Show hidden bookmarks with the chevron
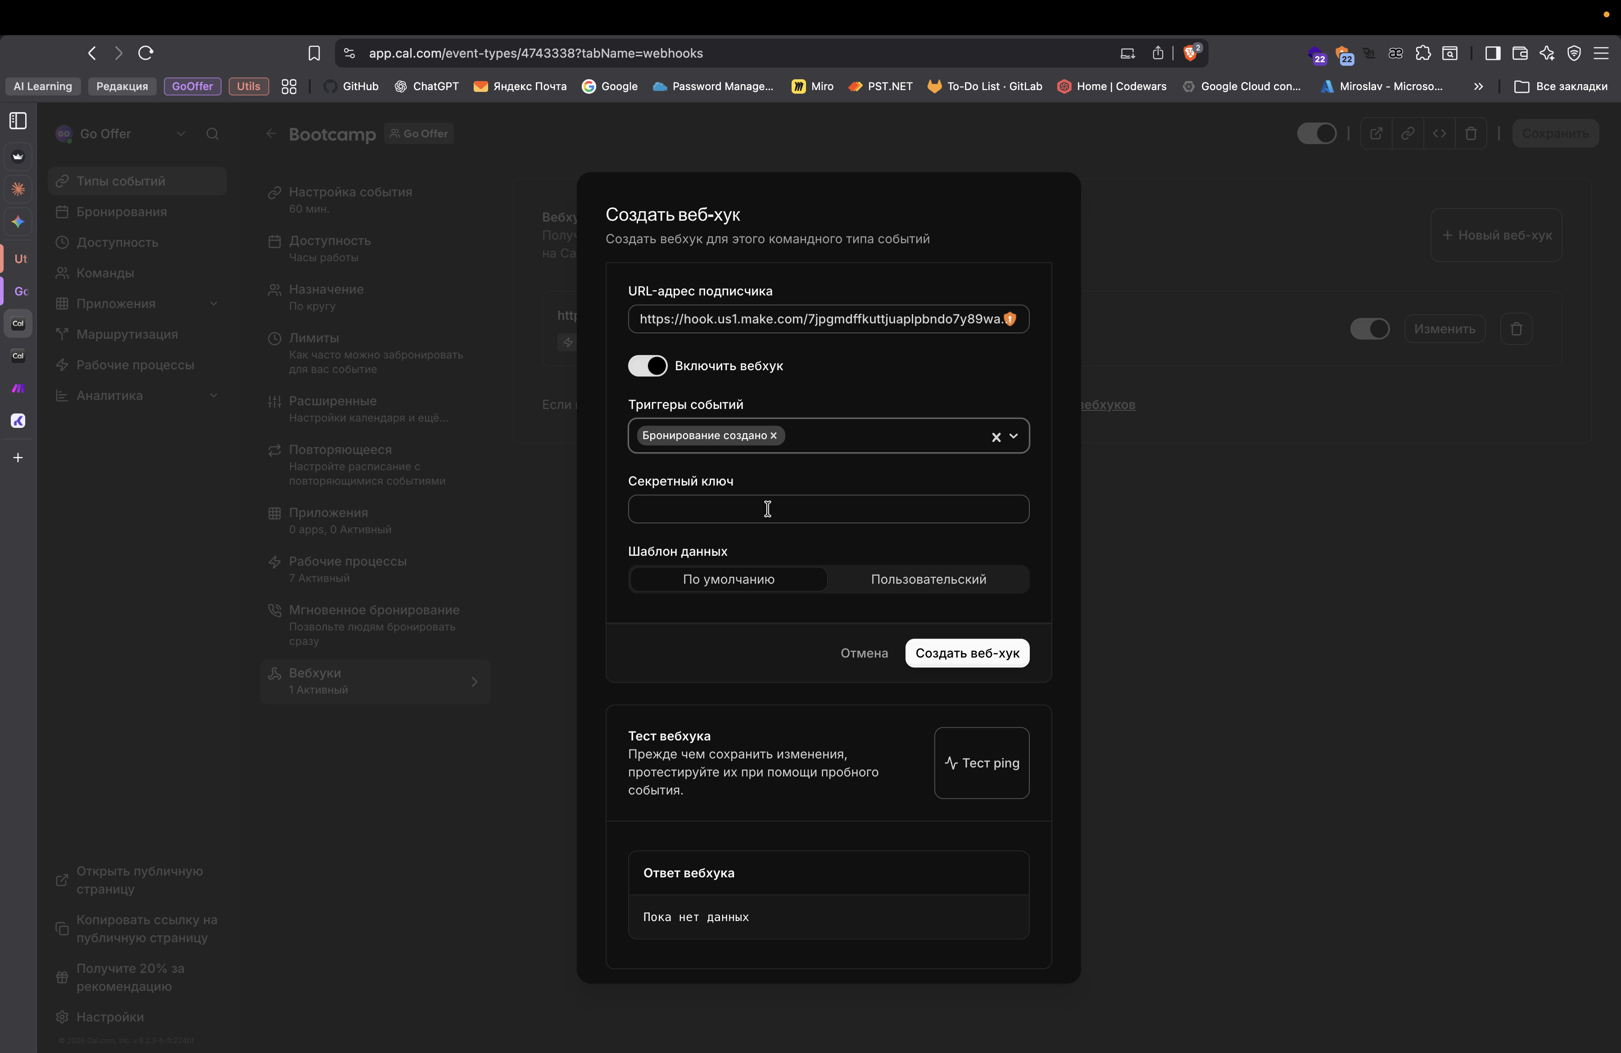The image size is (1621, 1053). (x=1478, y=86)
